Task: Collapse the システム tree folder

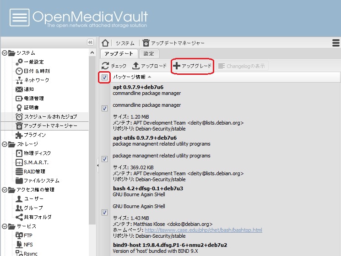Action: tap(5, 53)
